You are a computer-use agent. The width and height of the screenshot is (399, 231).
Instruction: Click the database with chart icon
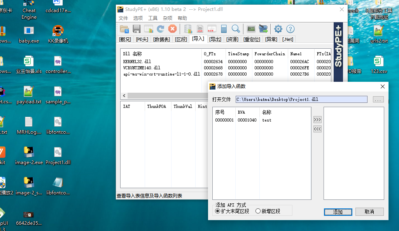pyautogui.click(x=188, y=29)
